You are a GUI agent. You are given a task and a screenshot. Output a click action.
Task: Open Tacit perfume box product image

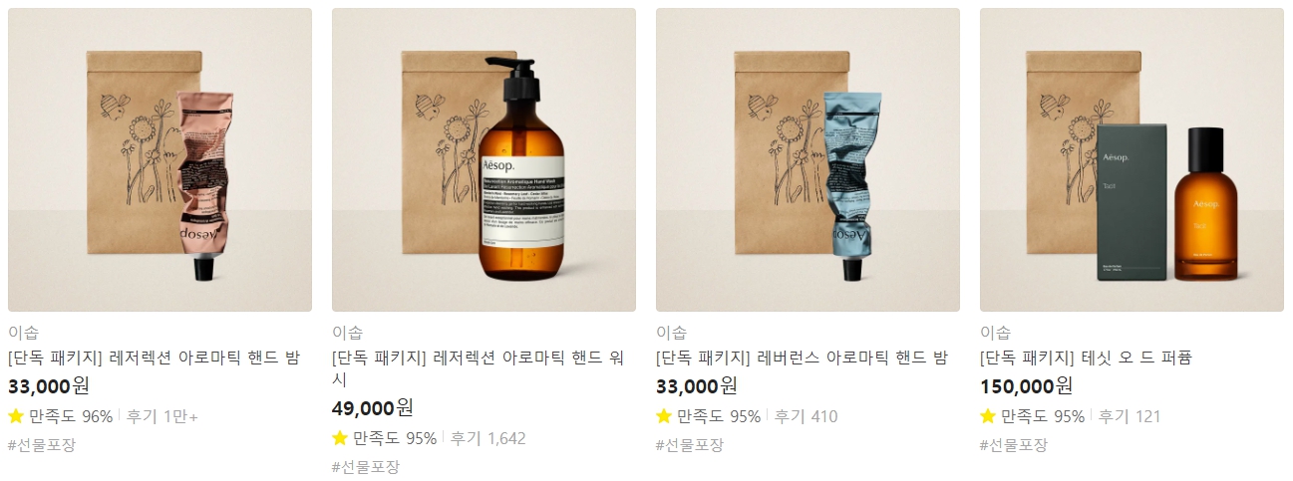coord(1131,160)
